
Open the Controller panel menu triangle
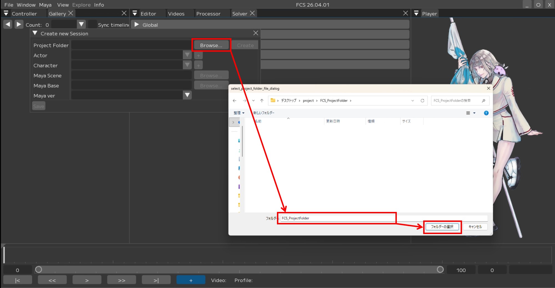point(6,13)
